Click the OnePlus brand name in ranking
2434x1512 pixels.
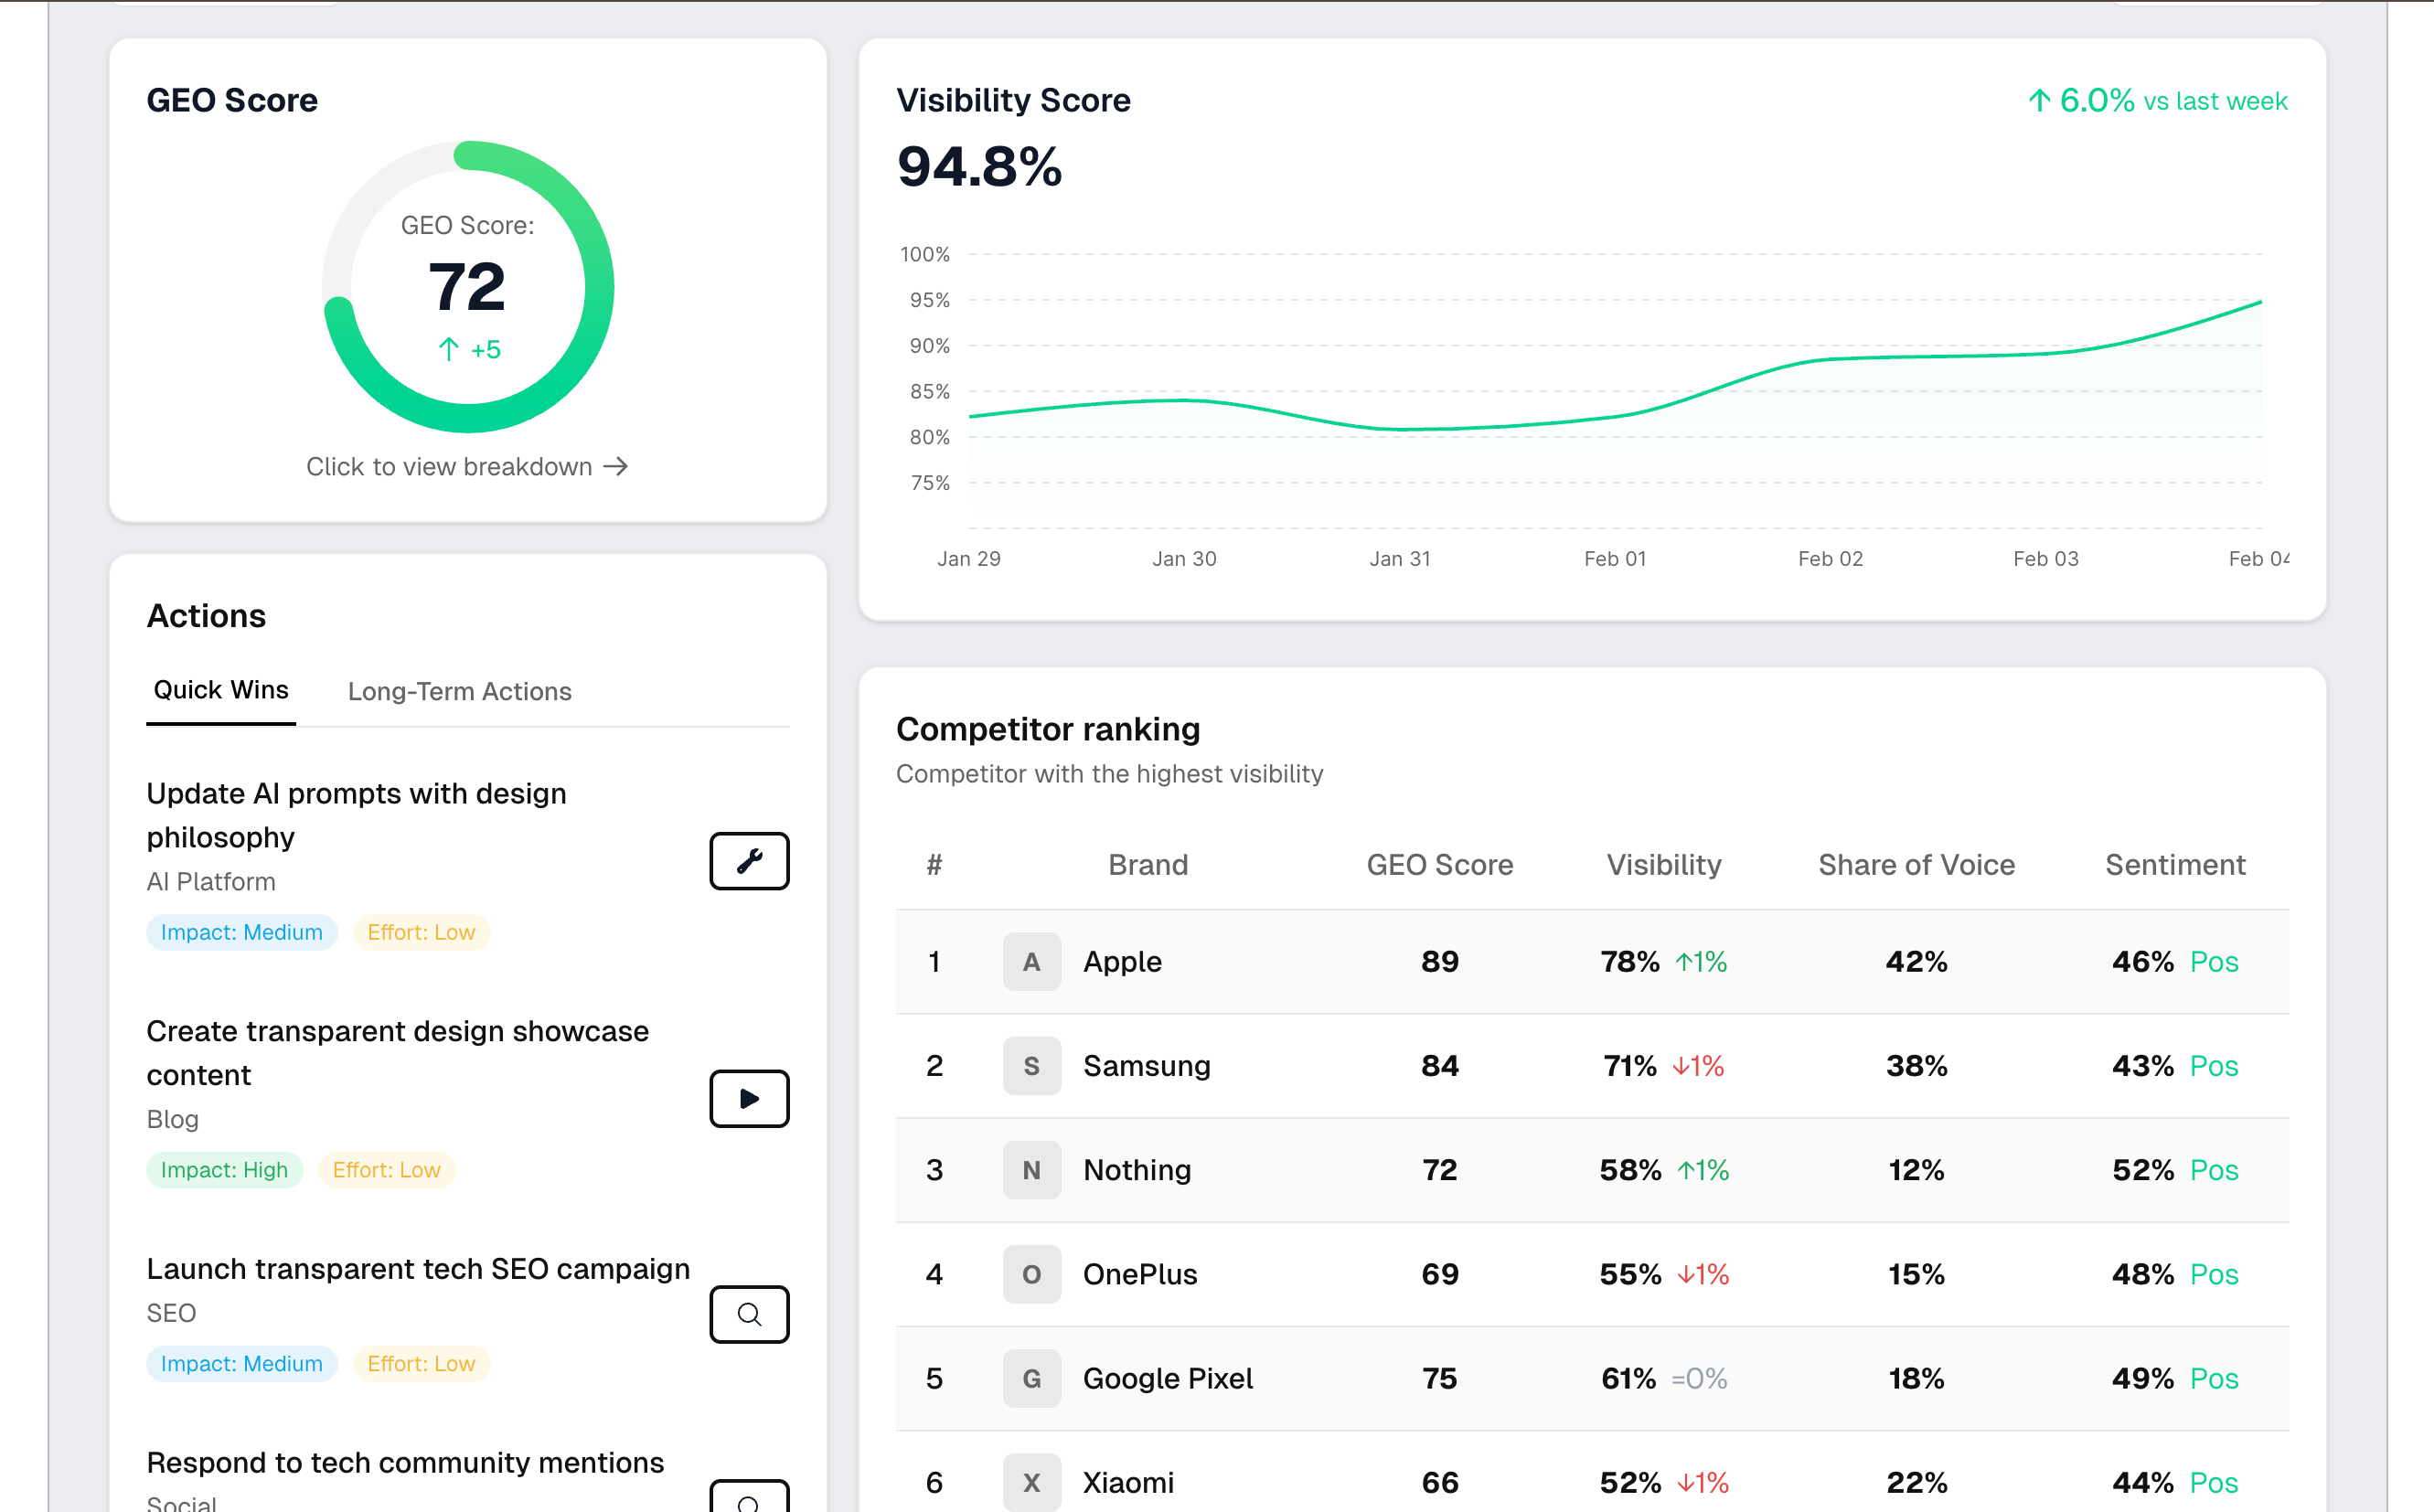[x=1140, y=1273]
